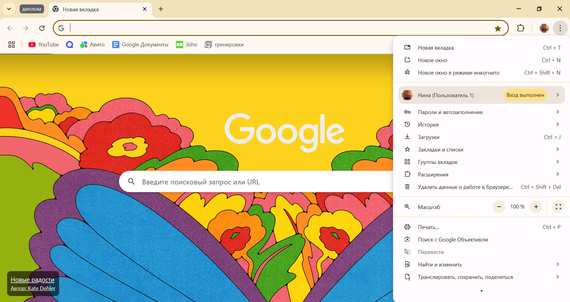Open the Авито bookmark
Screen dimensions: 570x302
pyautogui.click(x=92, y=45)
